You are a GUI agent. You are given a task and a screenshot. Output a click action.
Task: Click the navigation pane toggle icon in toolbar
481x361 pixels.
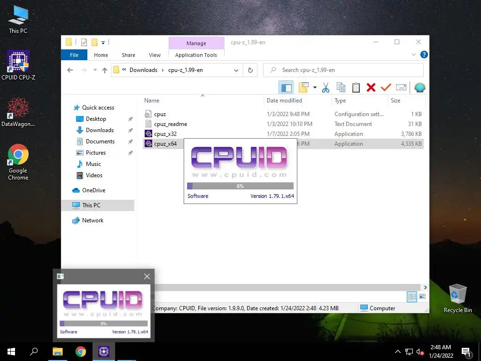(286, 88)
